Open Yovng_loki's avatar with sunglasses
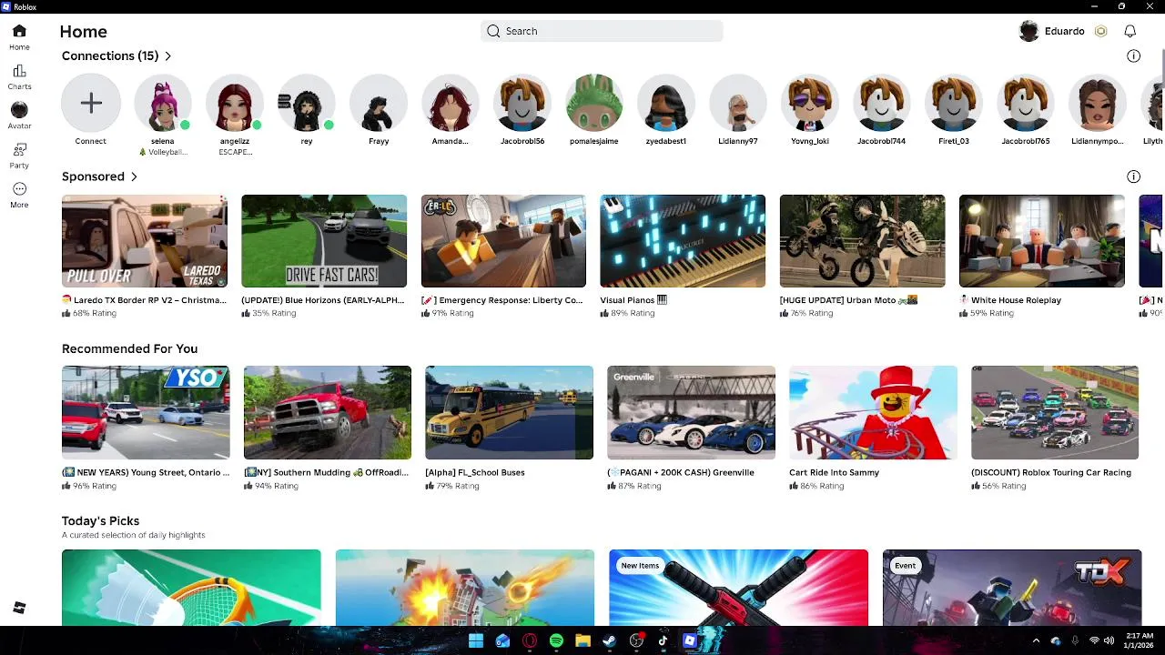 click(x=810, y=104)
